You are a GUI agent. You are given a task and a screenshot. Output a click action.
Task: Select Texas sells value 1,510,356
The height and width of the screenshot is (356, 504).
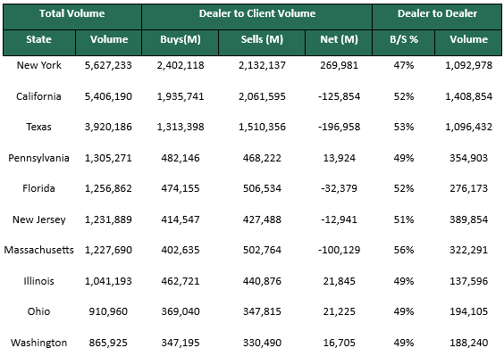pyautogui.click(x=262, y=127)
